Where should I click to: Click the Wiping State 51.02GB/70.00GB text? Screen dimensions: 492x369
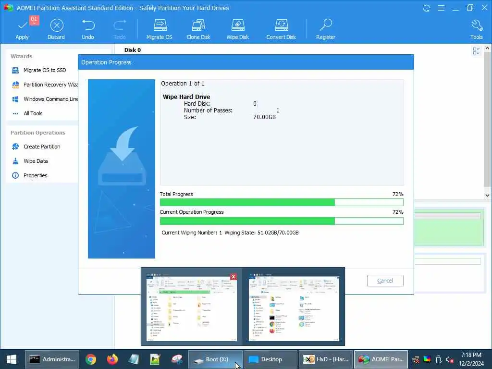pos(262,233)
